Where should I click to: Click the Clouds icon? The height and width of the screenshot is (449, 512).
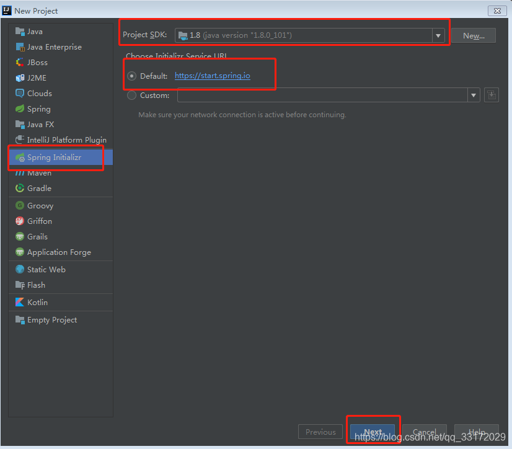point(20,94)
